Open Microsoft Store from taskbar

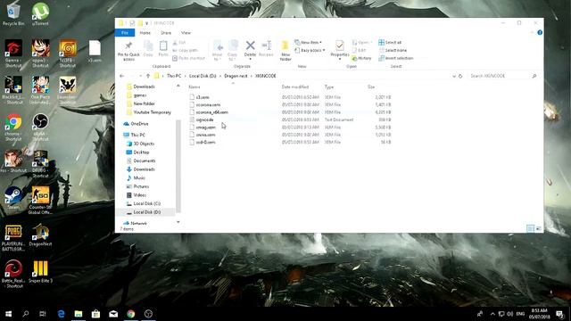tap(95, 314)
